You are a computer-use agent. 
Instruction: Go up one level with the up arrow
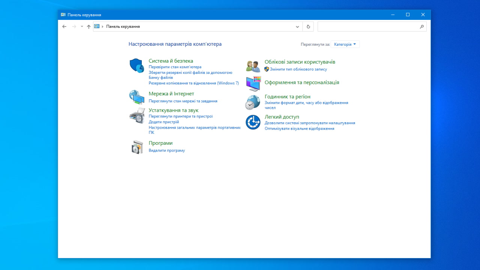coord(89,27)
